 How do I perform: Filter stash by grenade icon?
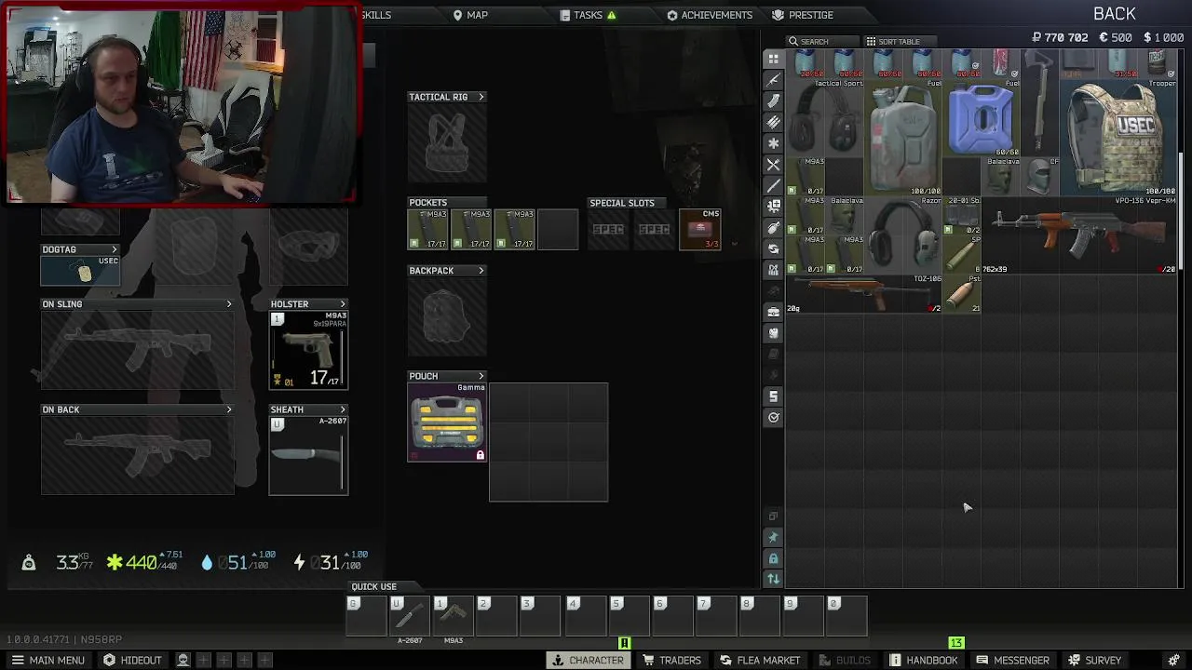773,227
